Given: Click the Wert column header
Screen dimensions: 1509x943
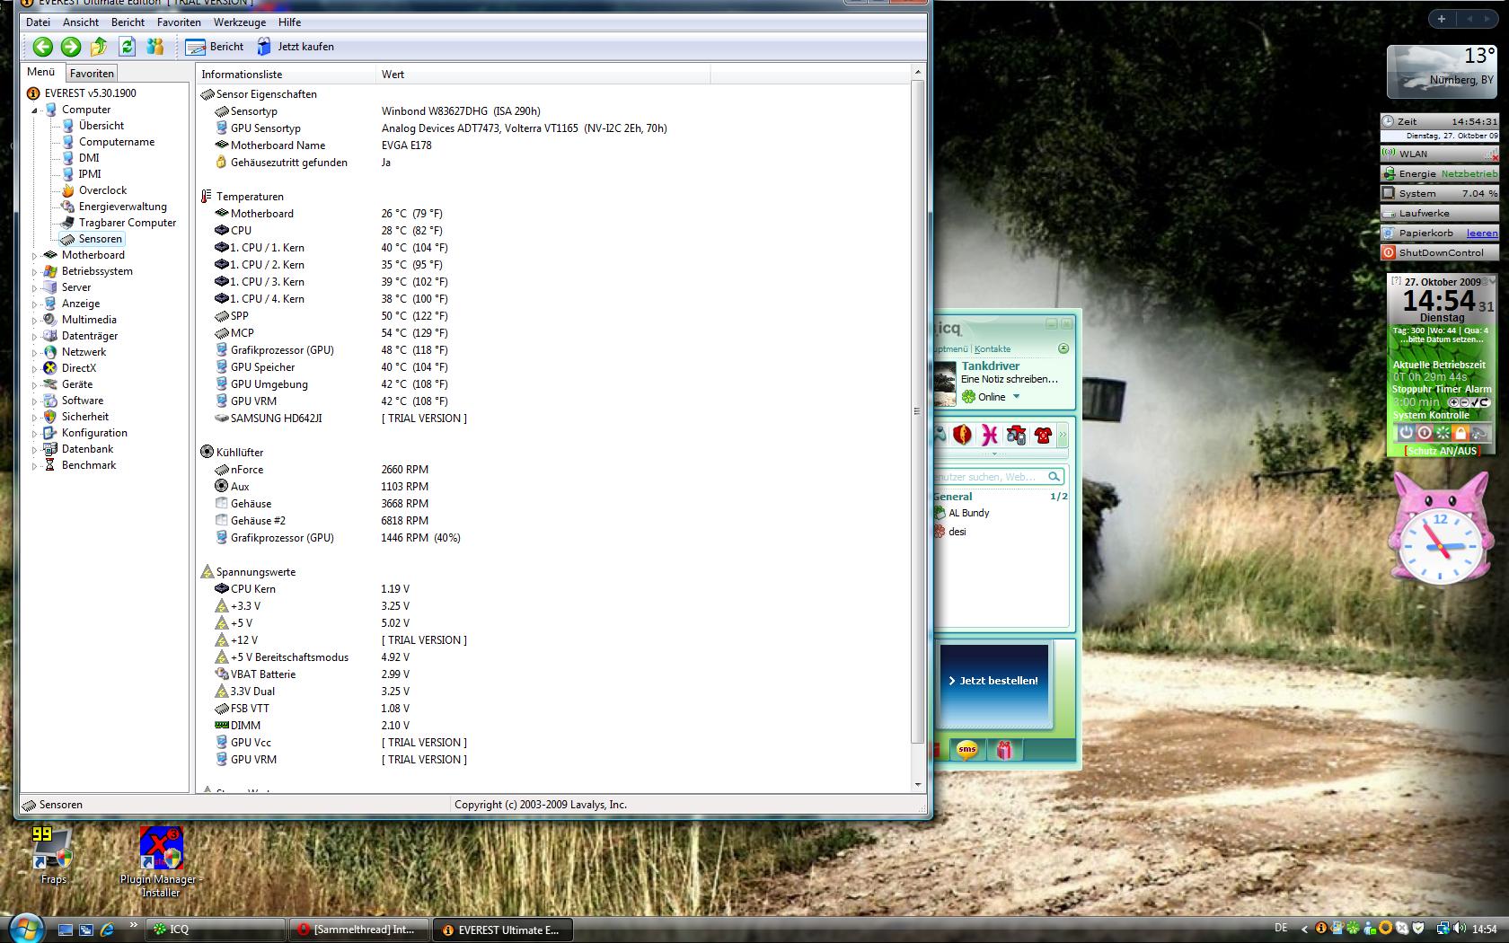Looking at the screenshot, I should (543, 75).
